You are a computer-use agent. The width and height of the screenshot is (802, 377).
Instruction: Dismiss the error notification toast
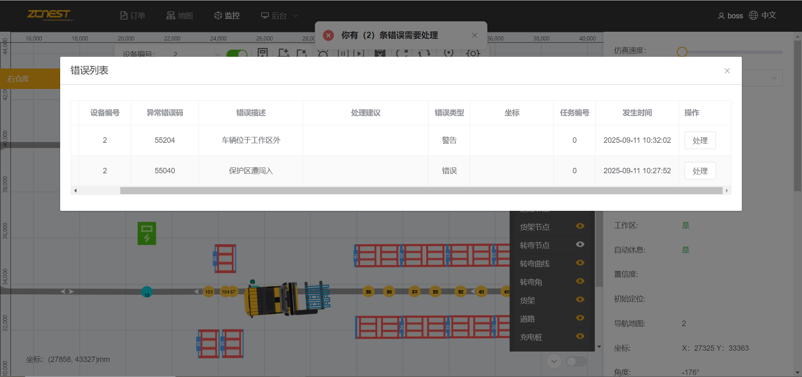pos(475,35)
